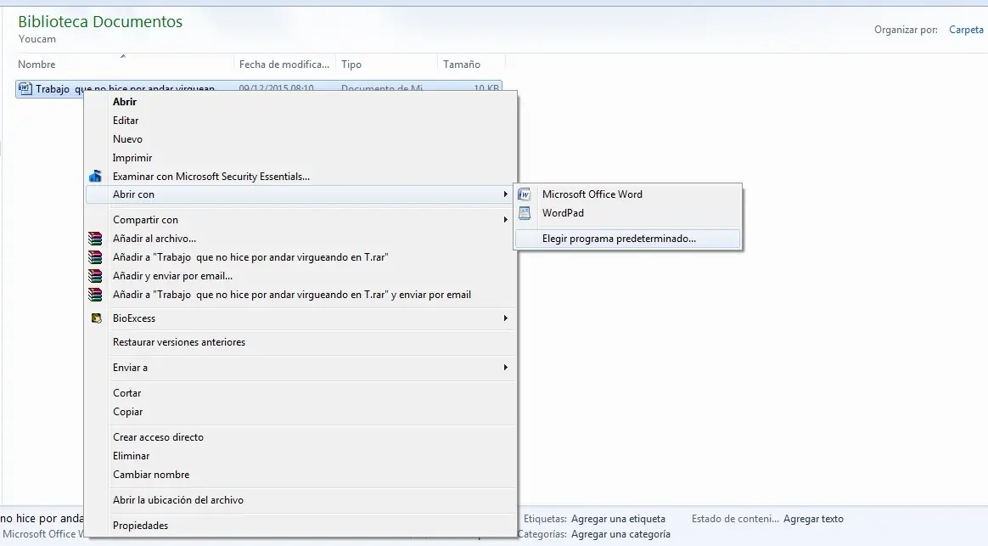
Task: Expand the 'Enviar a' submenu arrow
Action: [x=505, y=368]
